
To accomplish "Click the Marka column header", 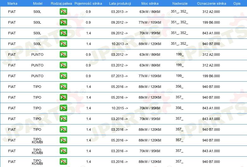I will tap(12, 3).
